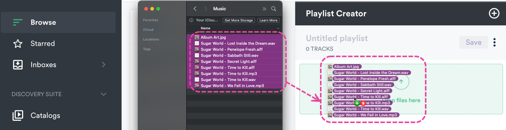This screenshot has width=506, height=130.
Task: Expand the Inboxes chevron arrow
Action: pos(104,64)
